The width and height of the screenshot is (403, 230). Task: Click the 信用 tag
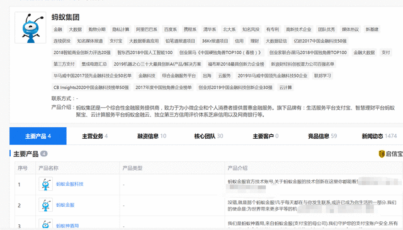tap(239, 41)
